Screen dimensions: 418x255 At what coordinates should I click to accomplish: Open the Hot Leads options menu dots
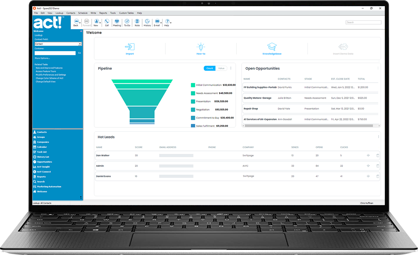click(378, 137)
